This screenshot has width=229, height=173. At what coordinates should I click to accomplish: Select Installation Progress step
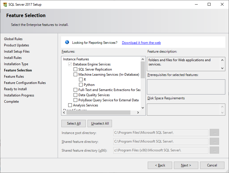click(19, 95)
